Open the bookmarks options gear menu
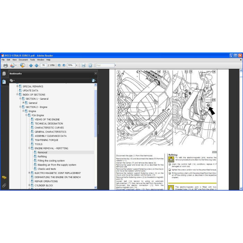Screen dimensions: 243x243 (12, 81)
